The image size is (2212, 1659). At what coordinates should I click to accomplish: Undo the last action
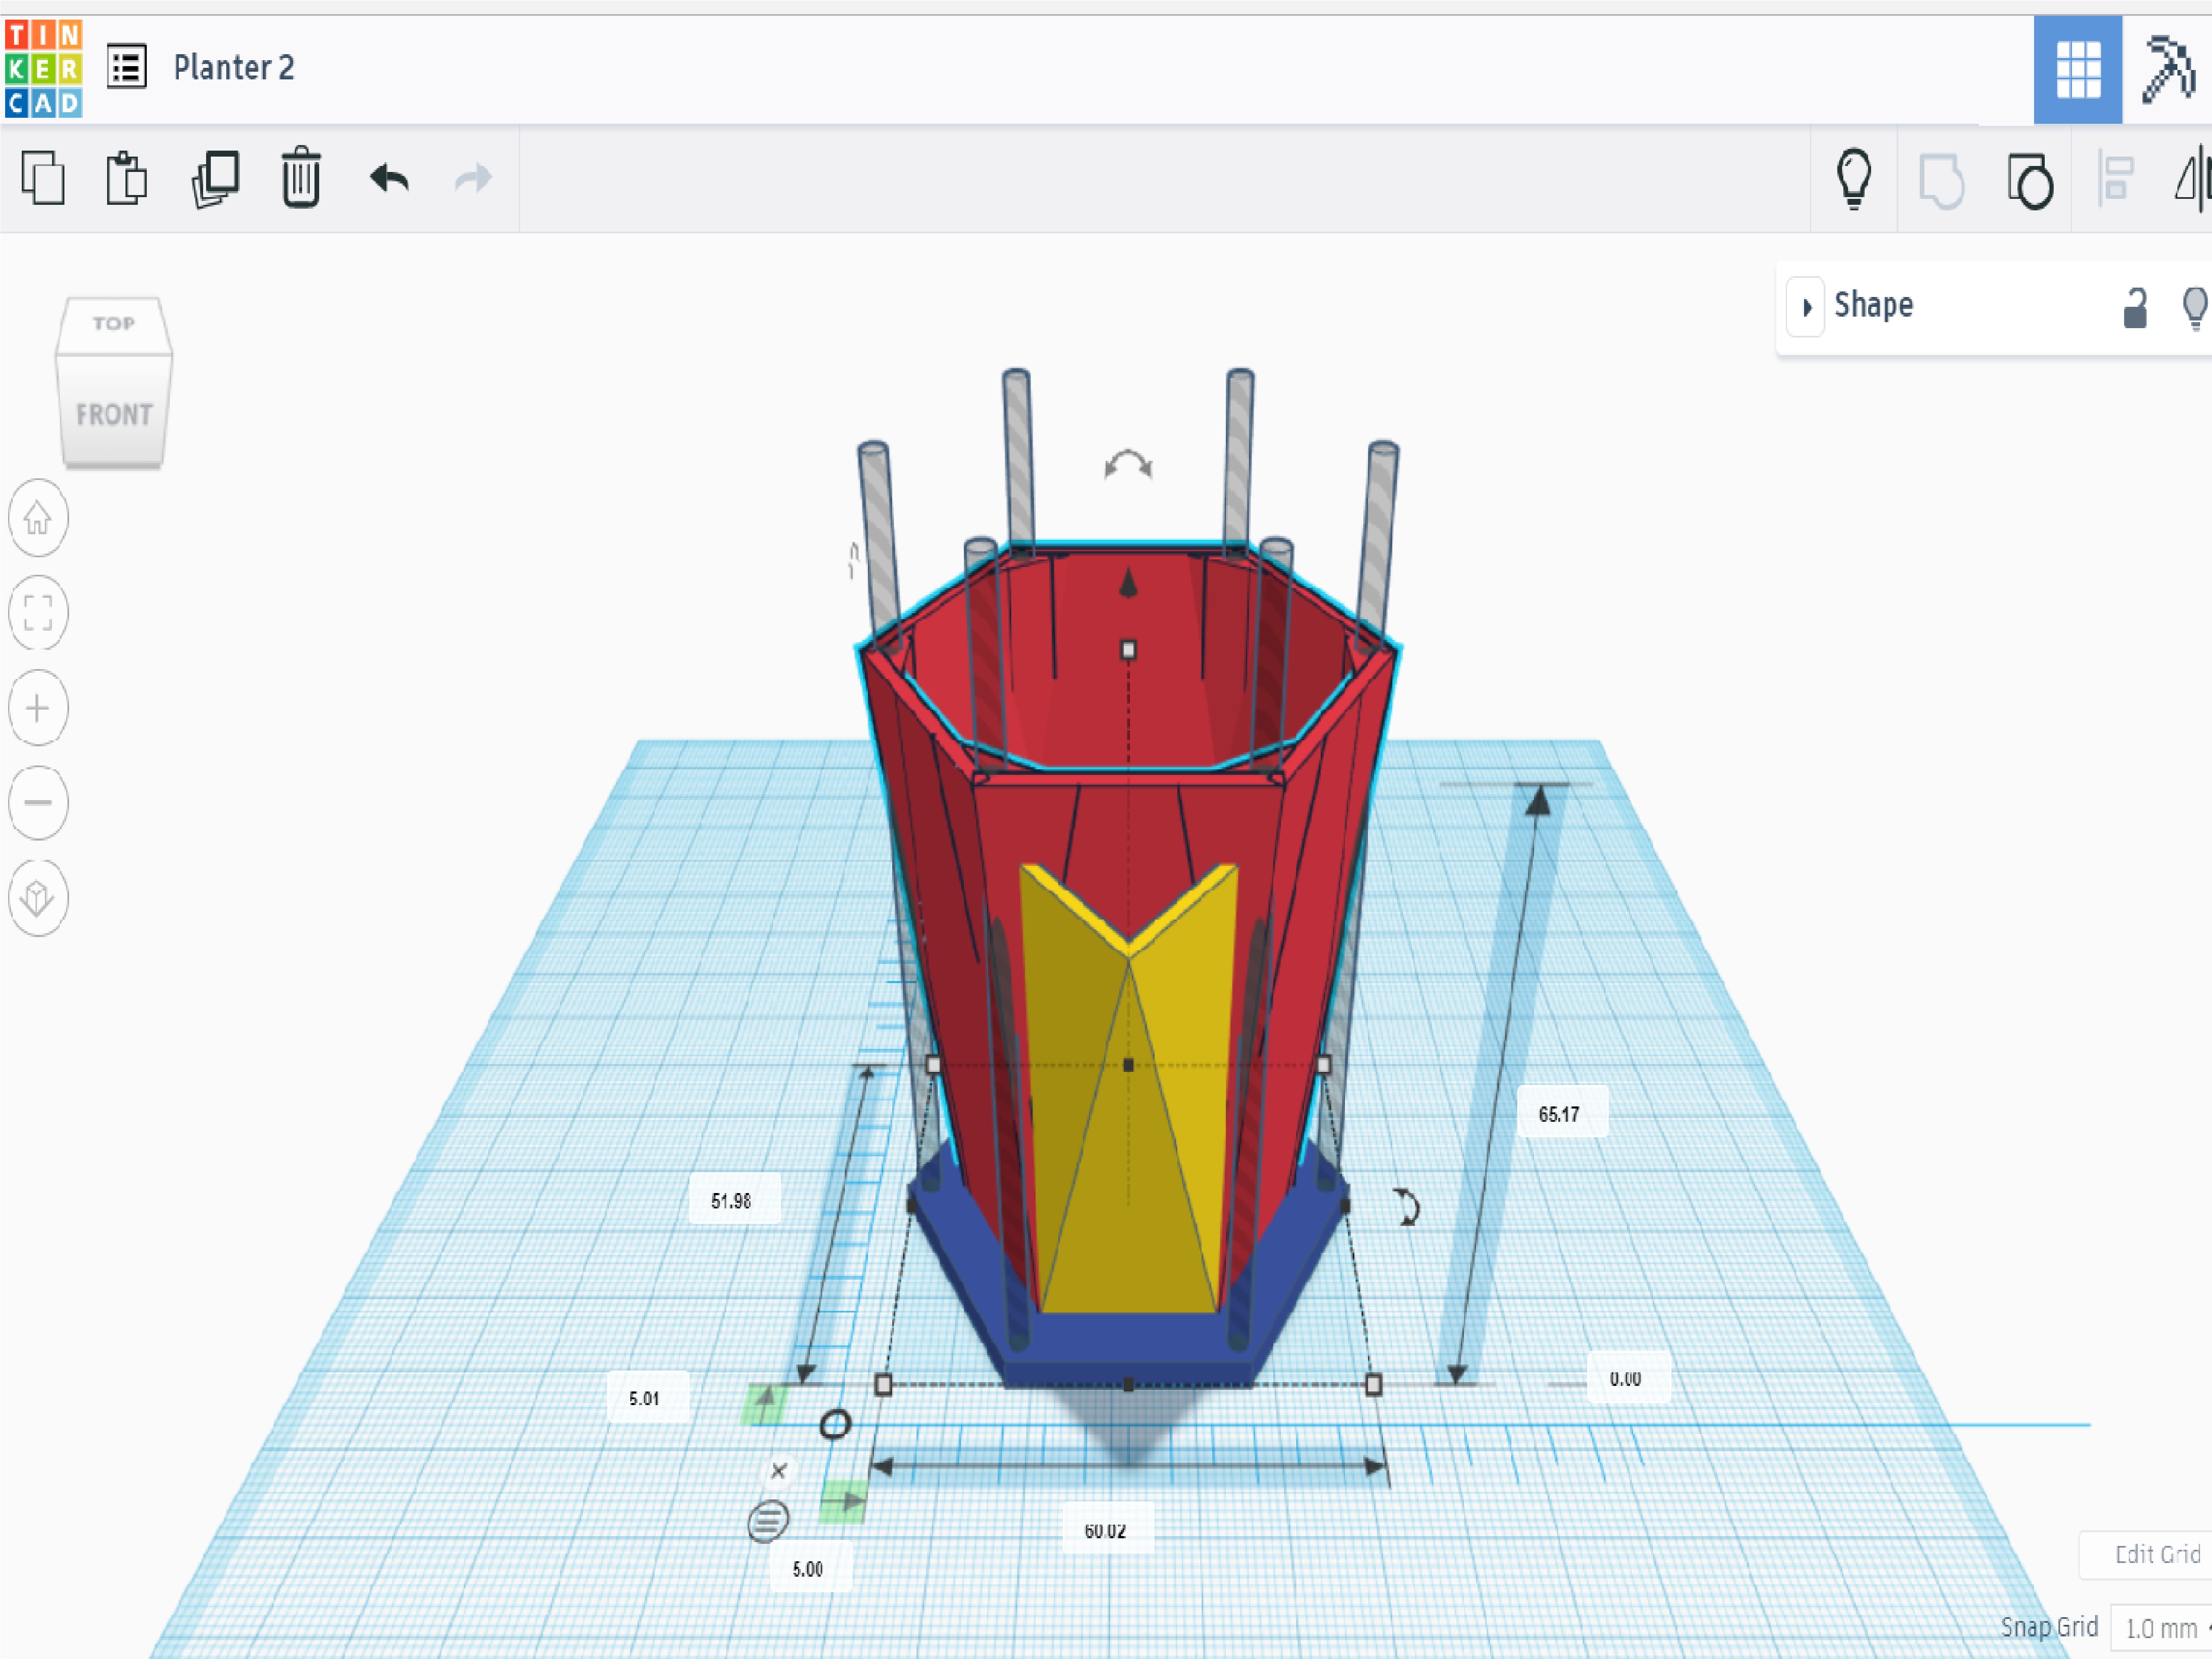point(389,179)
